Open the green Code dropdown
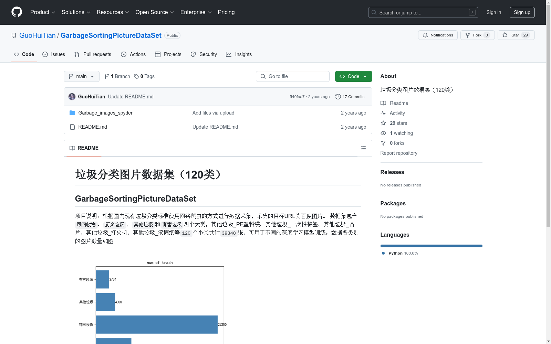 (353, 76)
